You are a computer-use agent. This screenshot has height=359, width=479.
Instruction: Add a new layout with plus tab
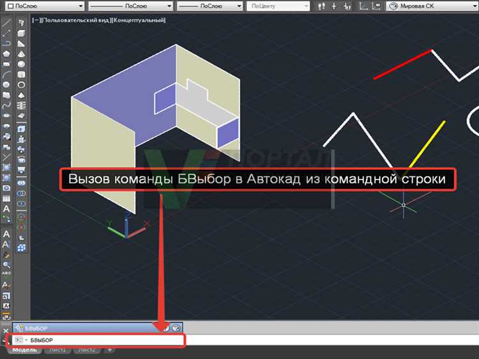109,349
